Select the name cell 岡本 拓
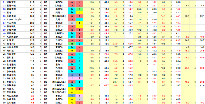 (x=10, y=51)
